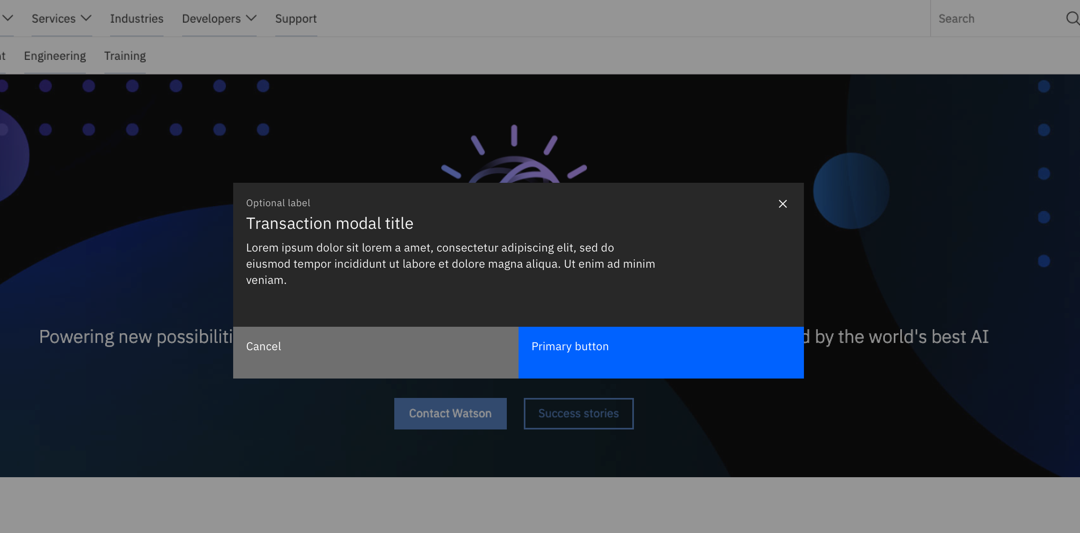Screen dimensions: 1080x533
Task: Open the Developers dropdown chevron
Action: click(x=251, y=19)
